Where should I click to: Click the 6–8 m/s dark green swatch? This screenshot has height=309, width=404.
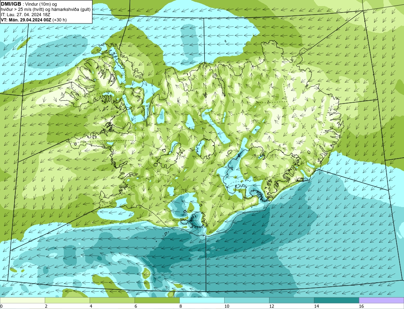click(157, 300)
